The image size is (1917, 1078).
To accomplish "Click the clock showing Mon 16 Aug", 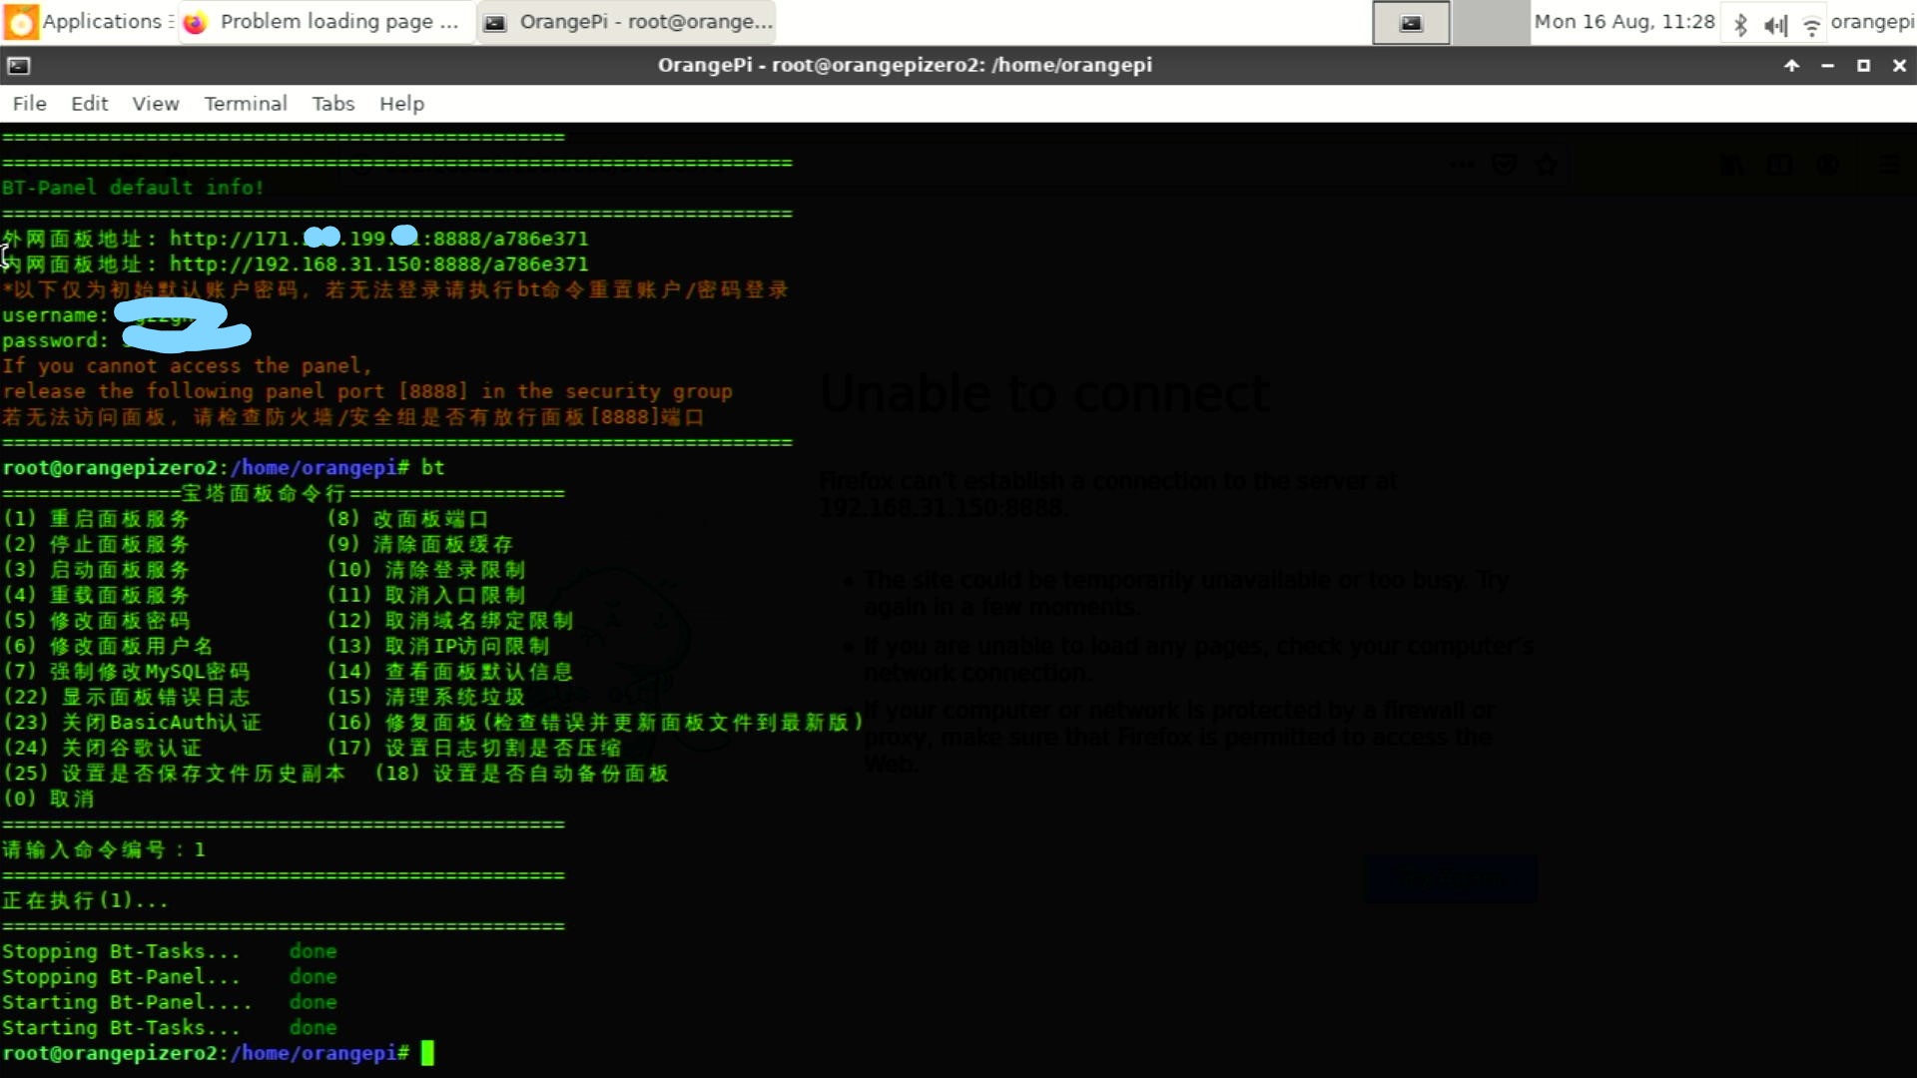I will [x=1623, y=22].
